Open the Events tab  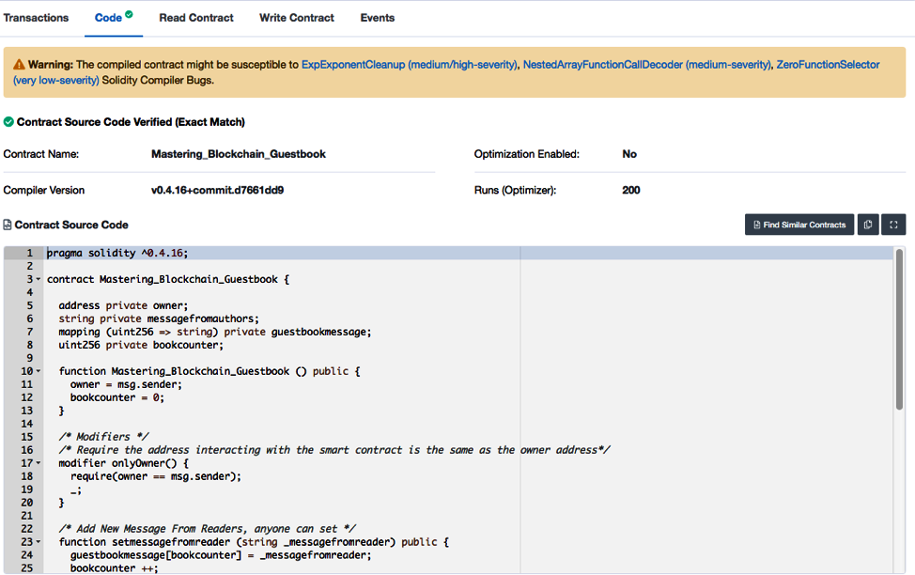pyautogui.click(x=378, y=18)
